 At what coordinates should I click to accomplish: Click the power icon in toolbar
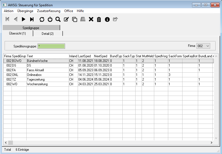click(50, 19)
